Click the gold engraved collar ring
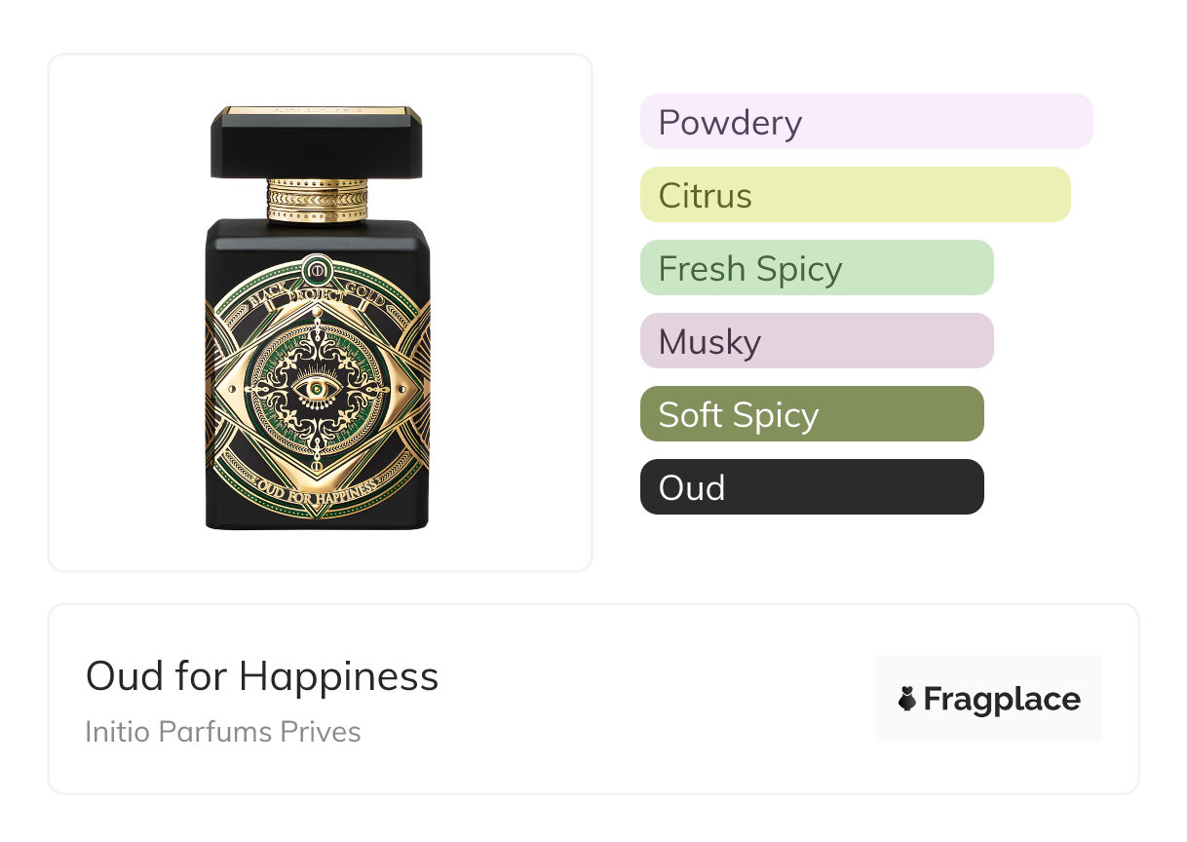The image size is (1187, 842). pyautogui.click(x=317, y=200)
